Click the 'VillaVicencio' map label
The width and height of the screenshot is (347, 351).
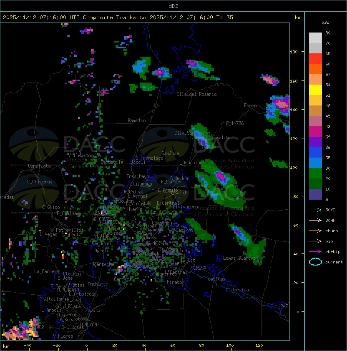(x=84, y=155)
